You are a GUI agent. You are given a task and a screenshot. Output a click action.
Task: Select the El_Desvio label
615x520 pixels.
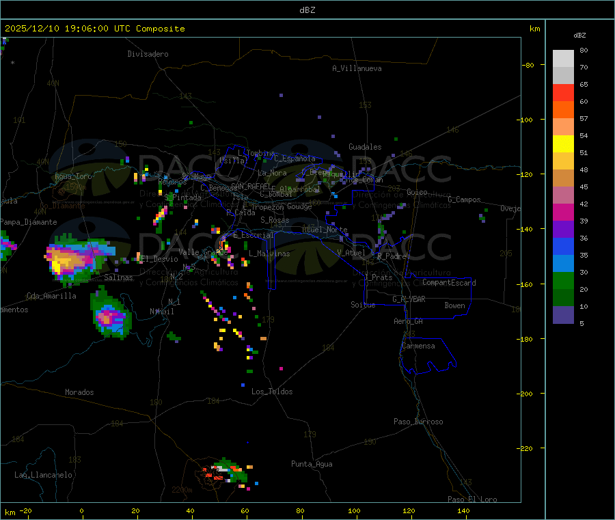[x=160, y=259]
